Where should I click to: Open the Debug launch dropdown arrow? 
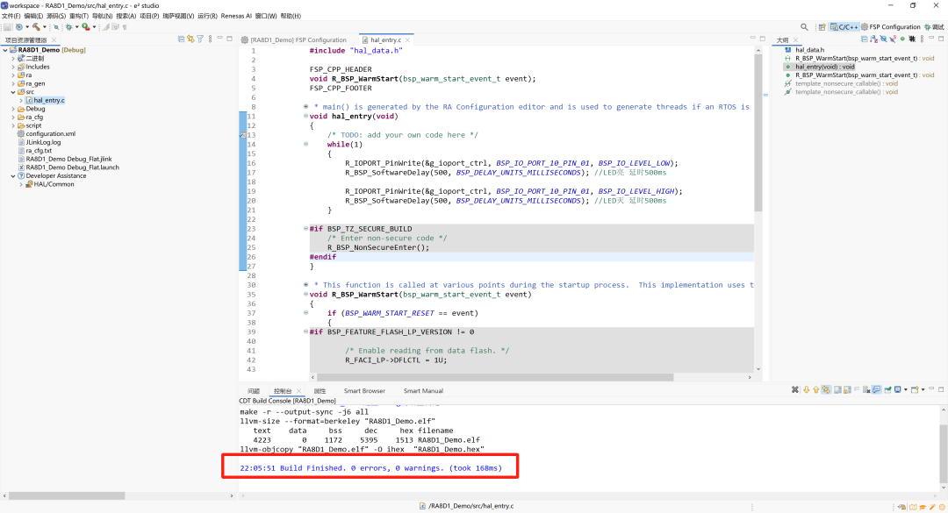pyautogui.click(x=76, y=27)
